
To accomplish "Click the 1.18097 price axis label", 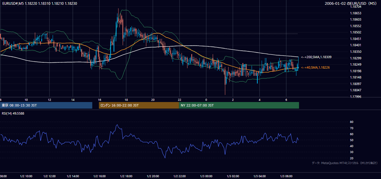I will (x=356, y=84).
